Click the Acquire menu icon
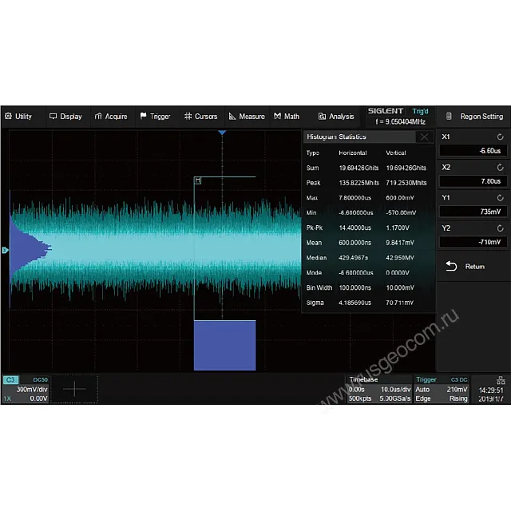Viewport: 511px width, 511px height. click(x=98, y=117)
